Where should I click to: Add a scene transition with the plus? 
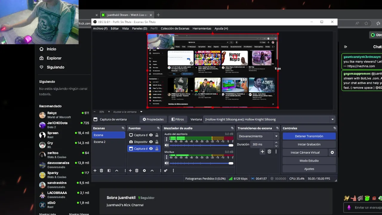click(x=262, y=152)
